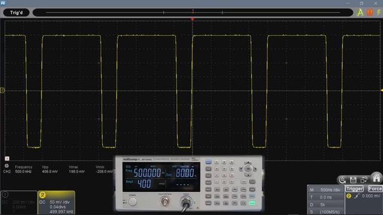
Task: Click the red trigger position marker above the grid
Action: 193,19
